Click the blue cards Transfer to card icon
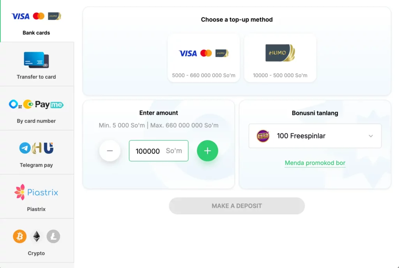This screenshot has height=268, width=399. point(36,60)
